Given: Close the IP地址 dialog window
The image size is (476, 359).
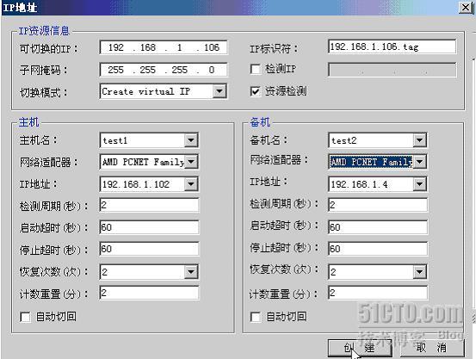Looking at the screenshot, I should coord(466,7).
